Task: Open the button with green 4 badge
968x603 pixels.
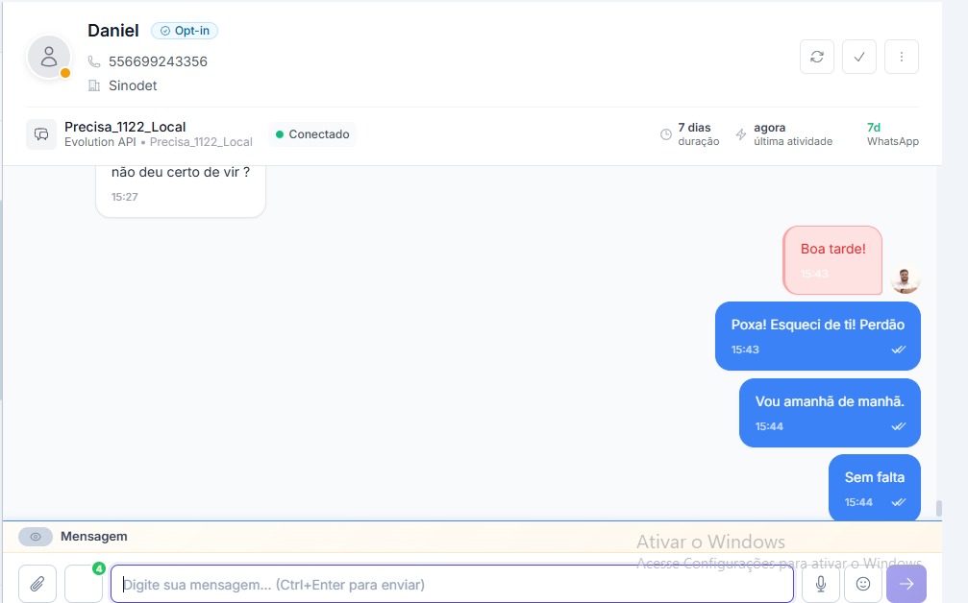Action: point(84,584)
